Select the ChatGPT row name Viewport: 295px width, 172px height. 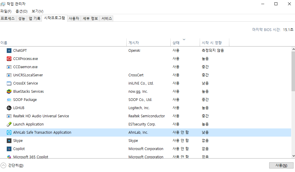[20, 51]
